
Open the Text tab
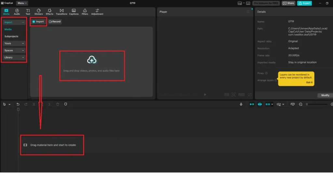point(28,12)
